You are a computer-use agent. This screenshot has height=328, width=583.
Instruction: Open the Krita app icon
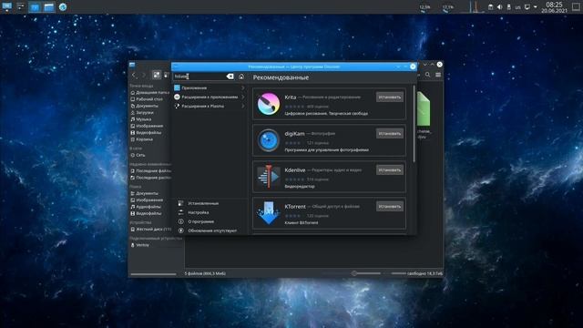269,104
